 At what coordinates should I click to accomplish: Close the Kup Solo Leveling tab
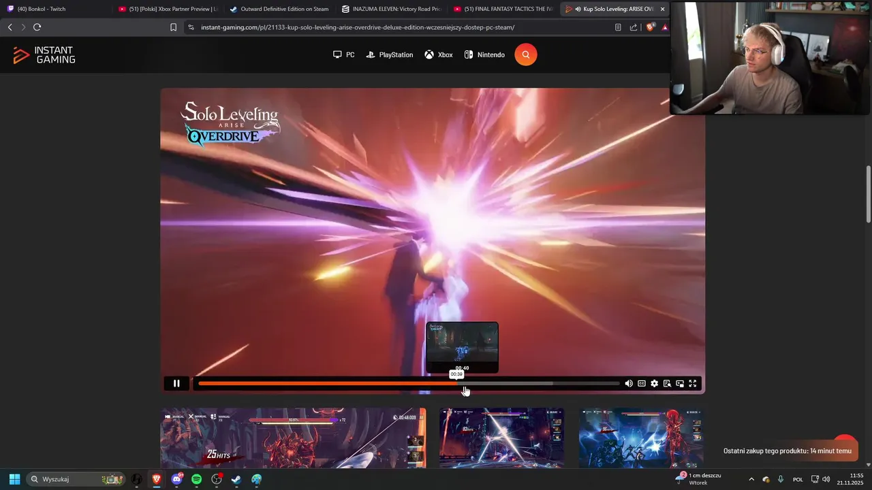coord(662,9)
